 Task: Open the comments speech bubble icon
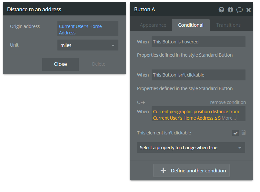tap(239, 10)
